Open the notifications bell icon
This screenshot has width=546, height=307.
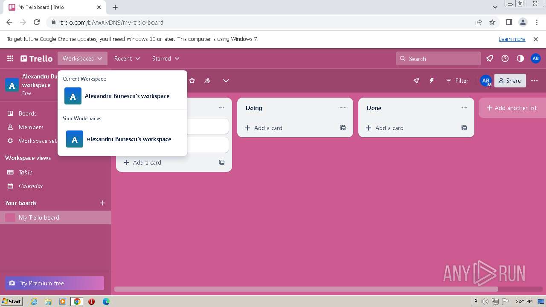(490, 58)
